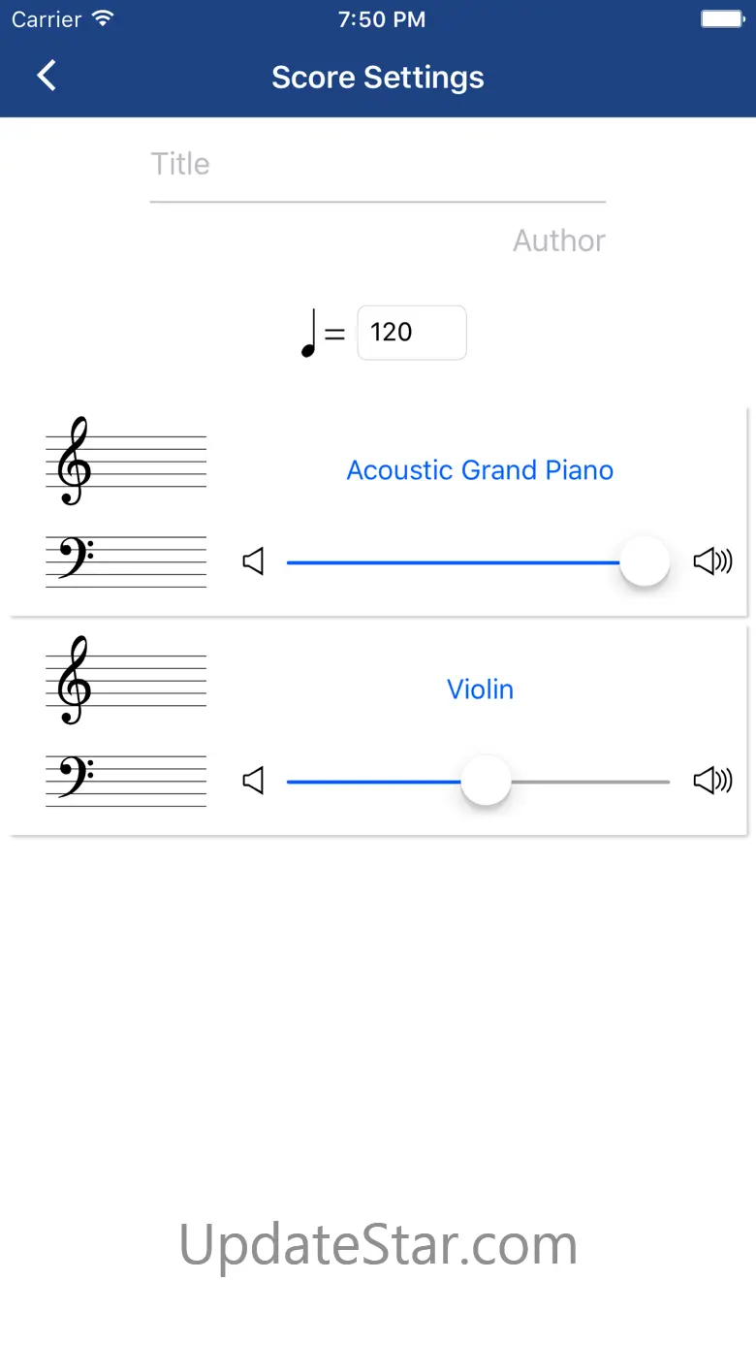Click the violin track's bass clef staff
756x1345 pixels.
coord(125,781)
